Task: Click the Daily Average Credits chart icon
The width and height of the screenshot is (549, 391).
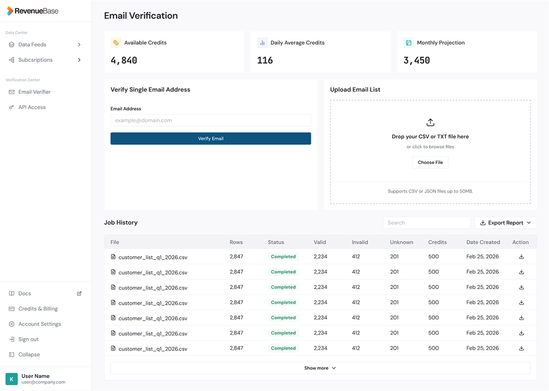Action: (263, 43)
